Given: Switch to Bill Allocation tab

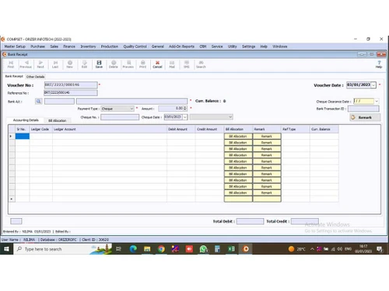Looking at the screenshot, I should pyautogui.click(x=58, y=120).
